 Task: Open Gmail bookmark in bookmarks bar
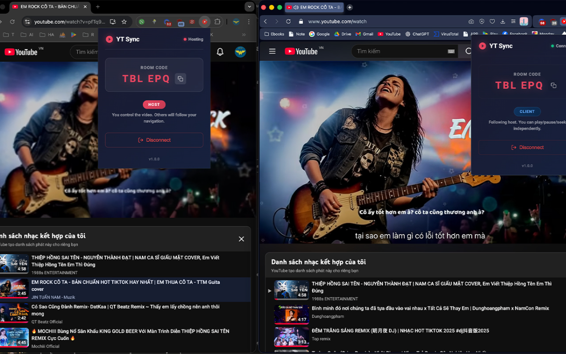click(364, 34)
